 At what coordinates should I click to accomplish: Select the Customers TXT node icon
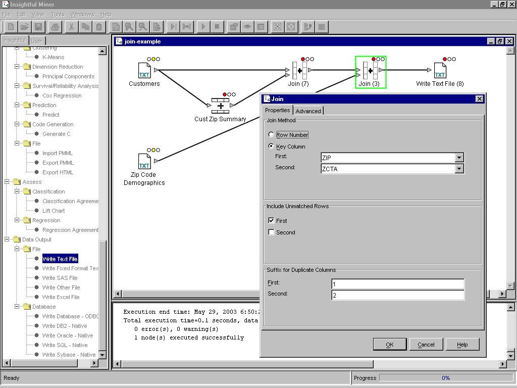tap(144, 70)
